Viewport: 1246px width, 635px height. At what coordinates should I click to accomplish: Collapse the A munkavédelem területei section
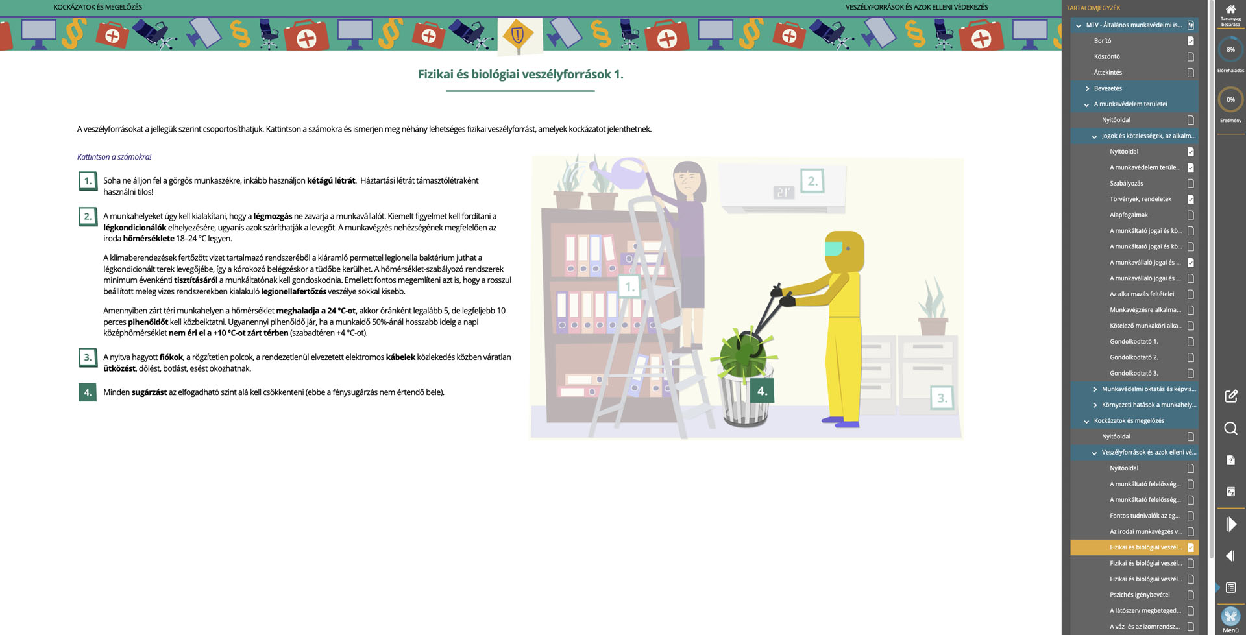tap(1088, 104)
